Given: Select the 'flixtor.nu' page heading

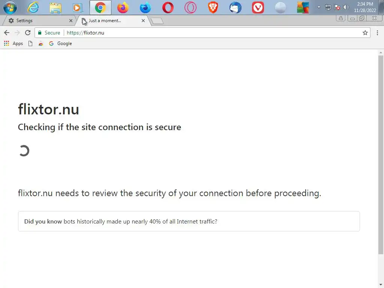Looking at the screenshot, I should (48, 109).
